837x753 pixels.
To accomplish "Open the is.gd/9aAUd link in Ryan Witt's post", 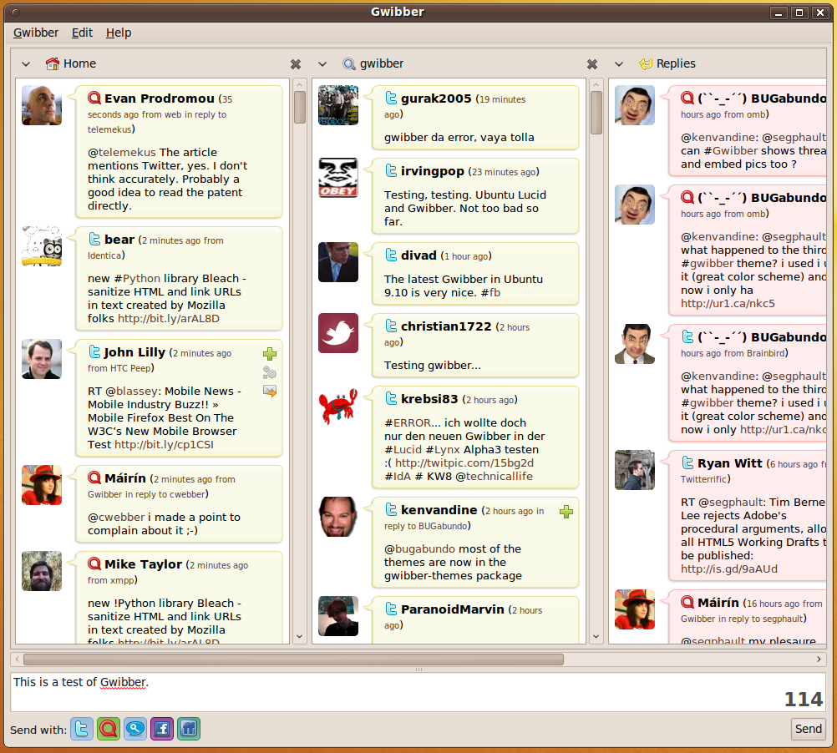I will 728,569.
